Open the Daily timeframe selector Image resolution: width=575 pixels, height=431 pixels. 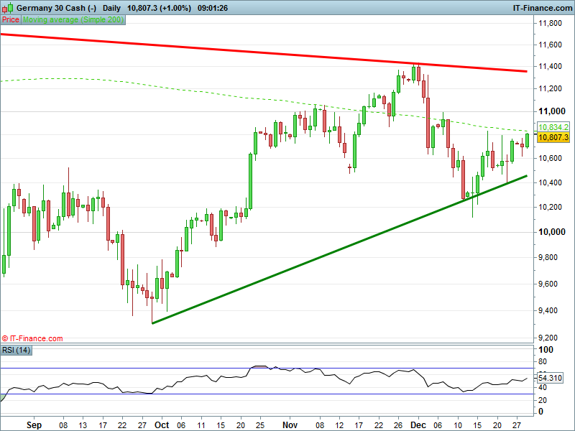click(111, 7)
